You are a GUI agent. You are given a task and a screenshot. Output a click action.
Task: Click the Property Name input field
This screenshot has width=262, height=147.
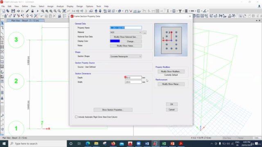(126, 28)
